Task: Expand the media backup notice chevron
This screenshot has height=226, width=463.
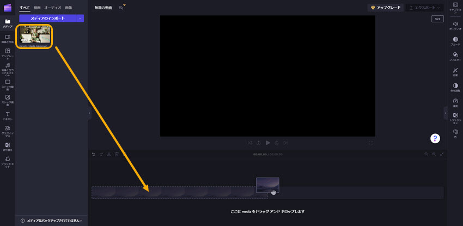Action: pos(81,221)
